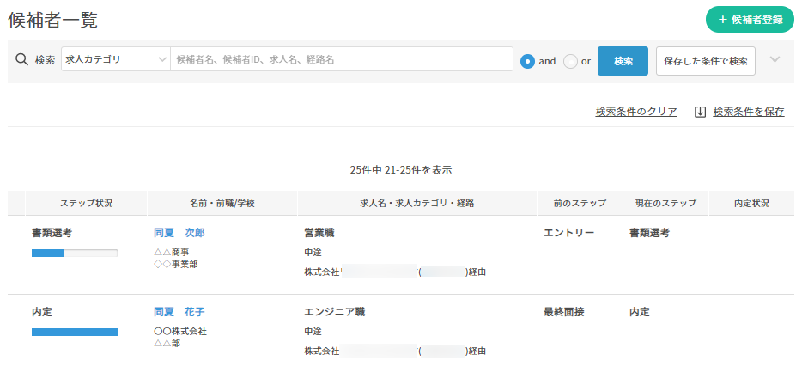Click the 現在のステップ column header
The height and width of the screenshot is (373, 808).
665,204
